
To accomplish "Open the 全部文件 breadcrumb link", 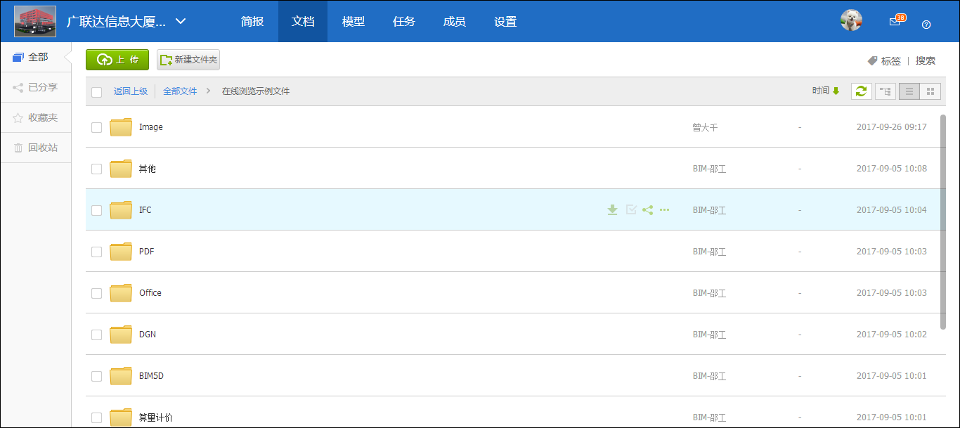I will pyautogui.click(x=180, y=91).
